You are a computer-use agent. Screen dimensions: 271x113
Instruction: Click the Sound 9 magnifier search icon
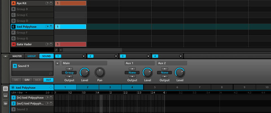(x=51, y=73)
